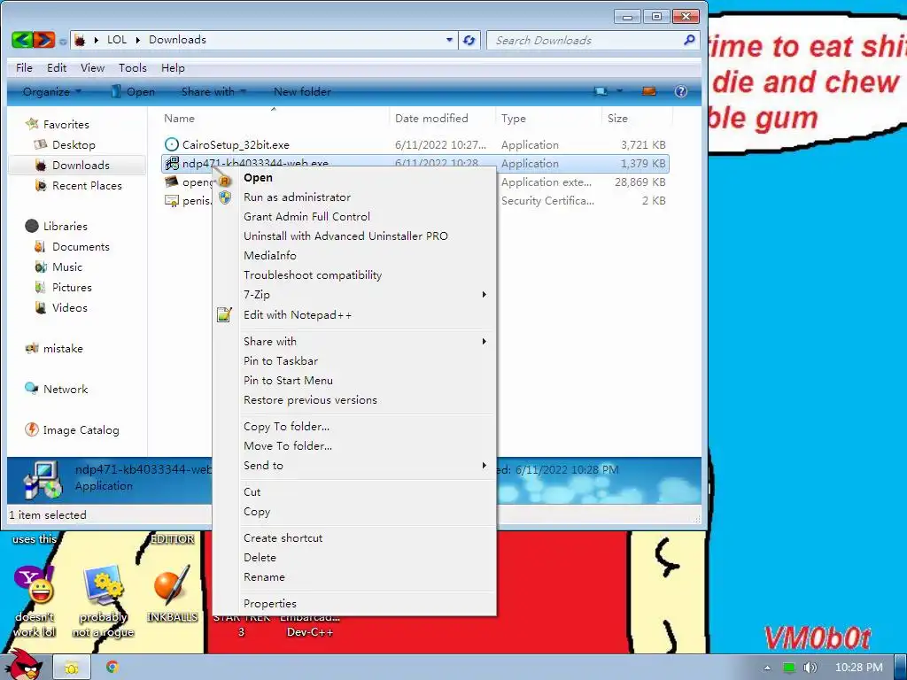Click the folder icon in taskbar
This screenshot has width=907, height=680.
(72, 668)
